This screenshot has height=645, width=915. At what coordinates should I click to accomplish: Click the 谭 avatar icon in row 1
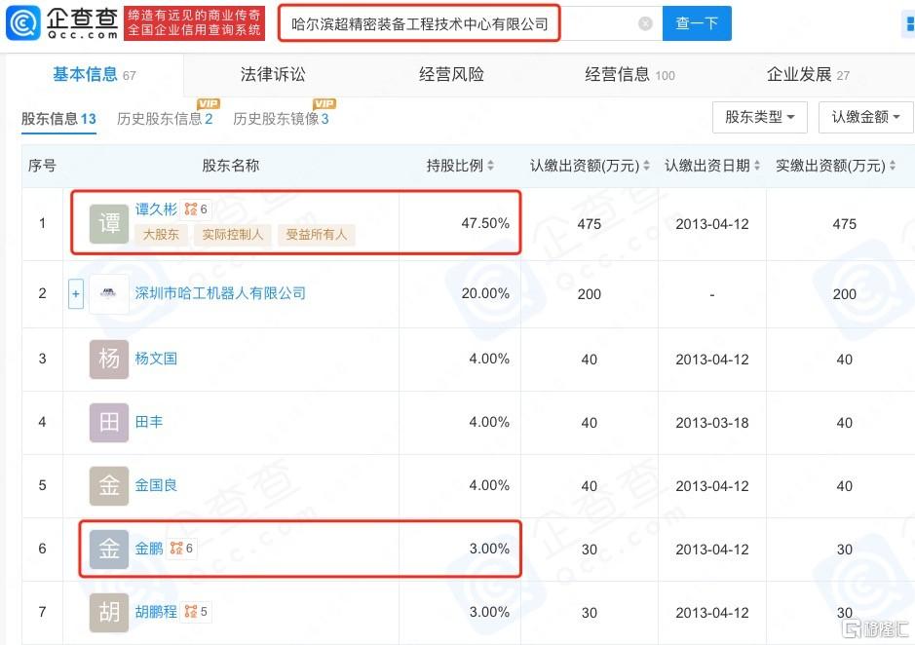click(x=109, y=224)
